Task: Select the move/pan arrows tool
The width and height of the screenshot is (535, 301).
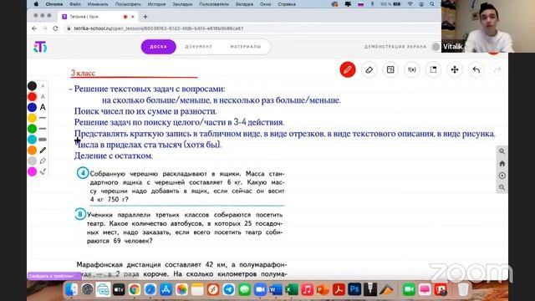Action: [x=455, y=69]
